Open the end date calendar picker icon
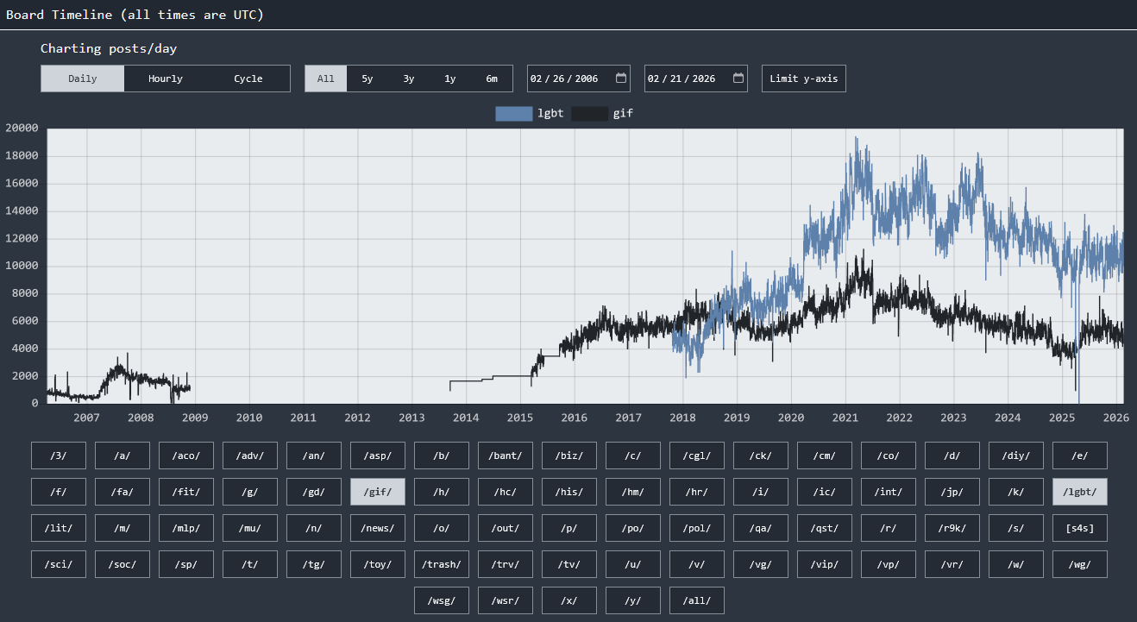The width and height of the screenshot is (1137, 622). point(738,79)
